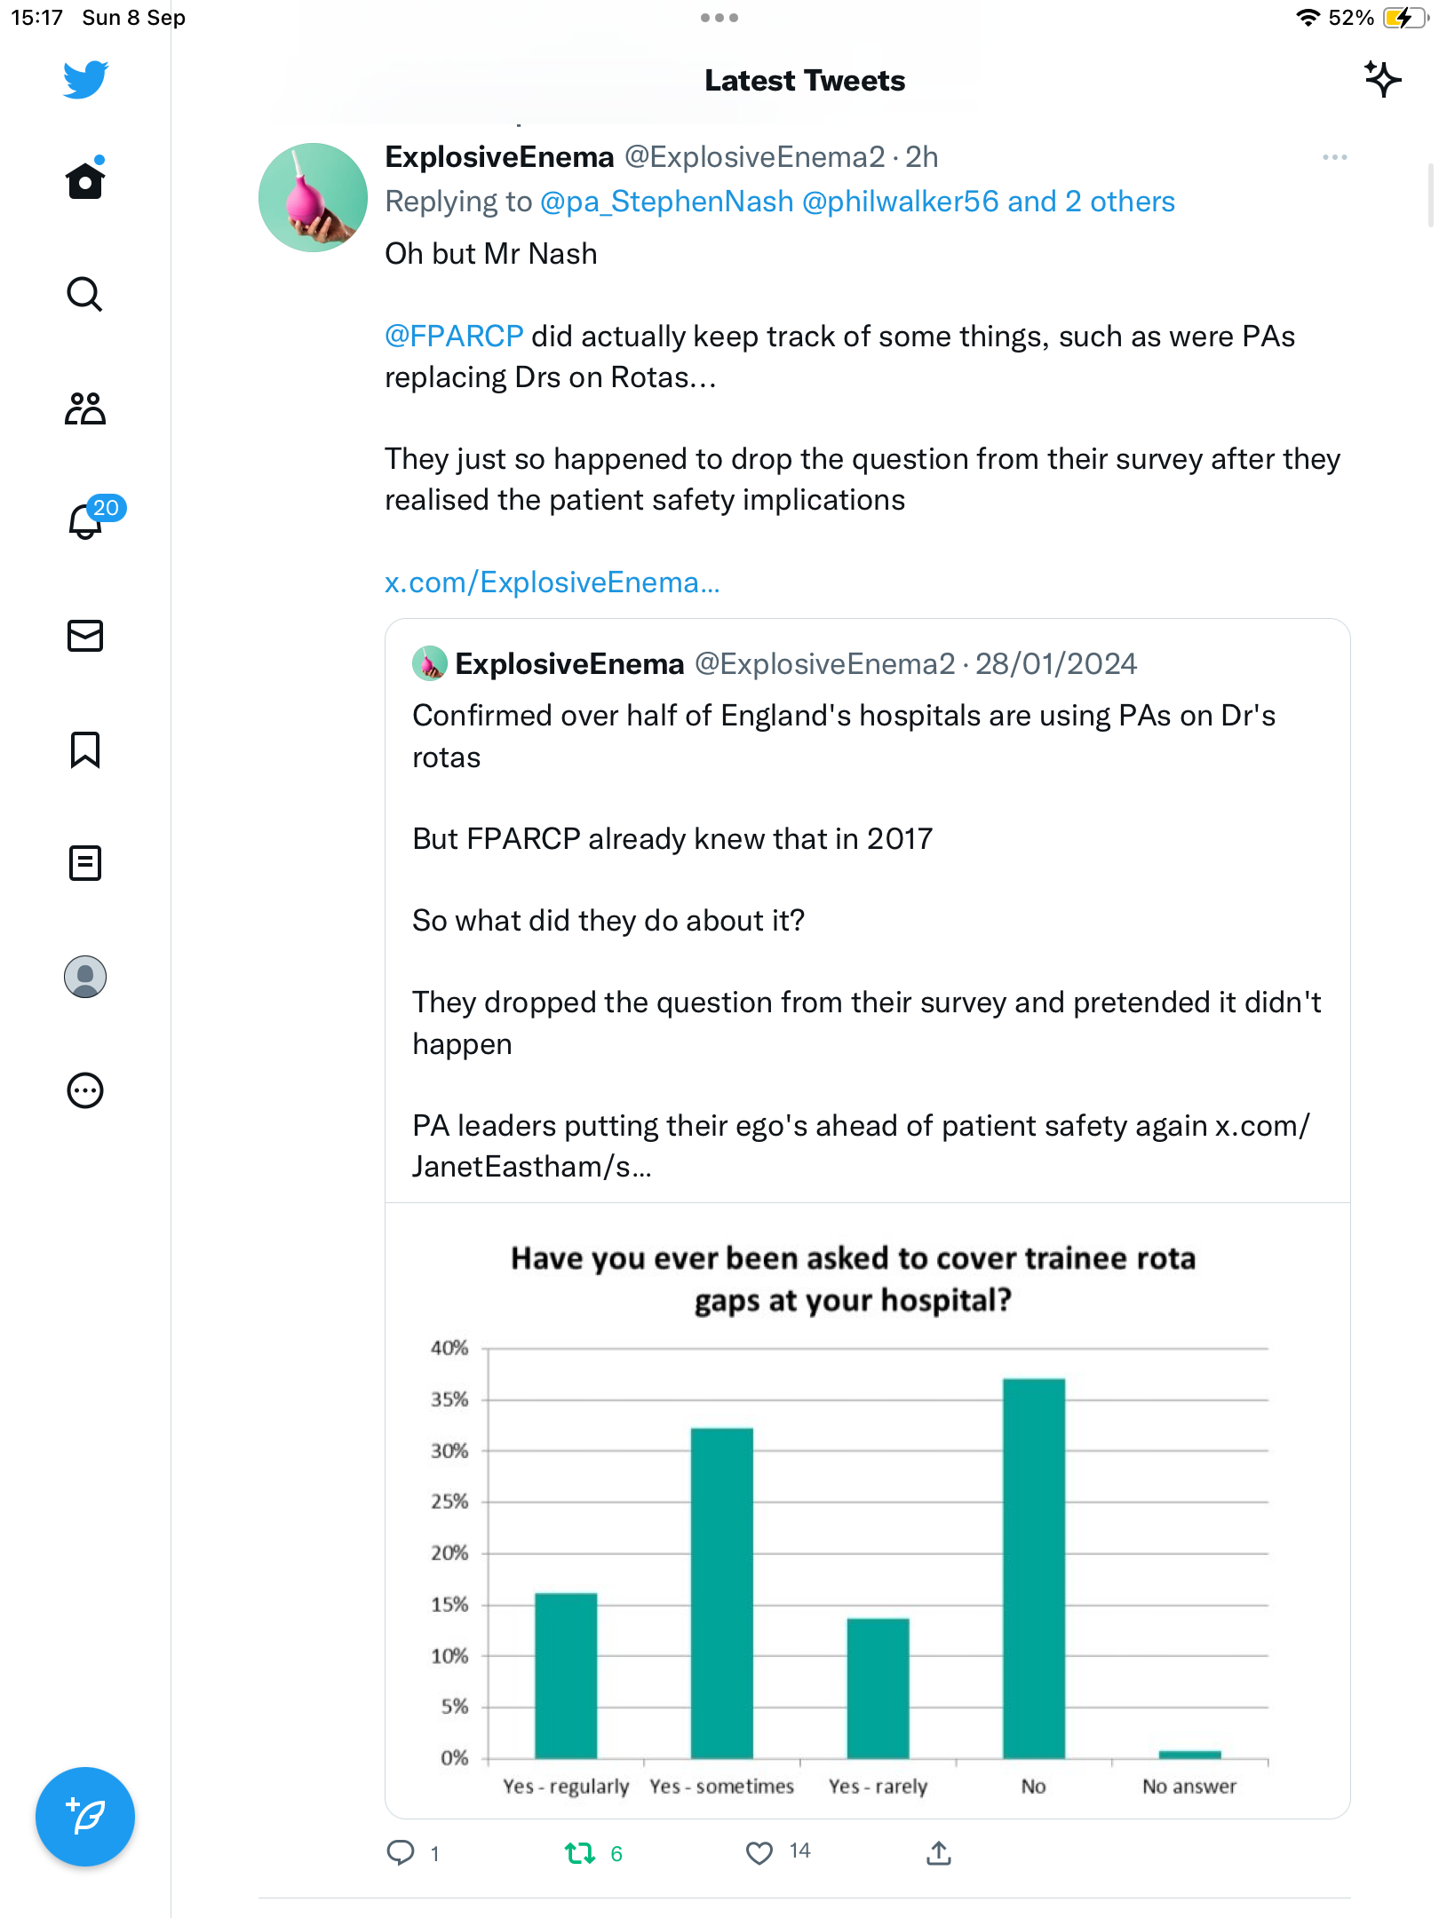Screen dimensions: 1439x1918
Task: Open Communities people icon
Action: point(85,408)
